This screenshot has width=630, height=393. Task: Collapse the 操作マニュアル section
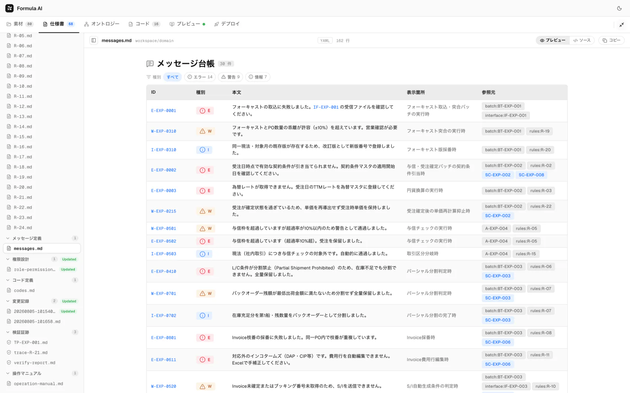tap(42, 373)
